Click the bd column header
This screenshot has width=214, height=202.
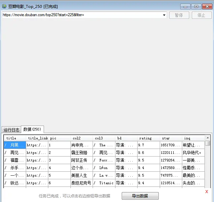[x=126, y=138]
